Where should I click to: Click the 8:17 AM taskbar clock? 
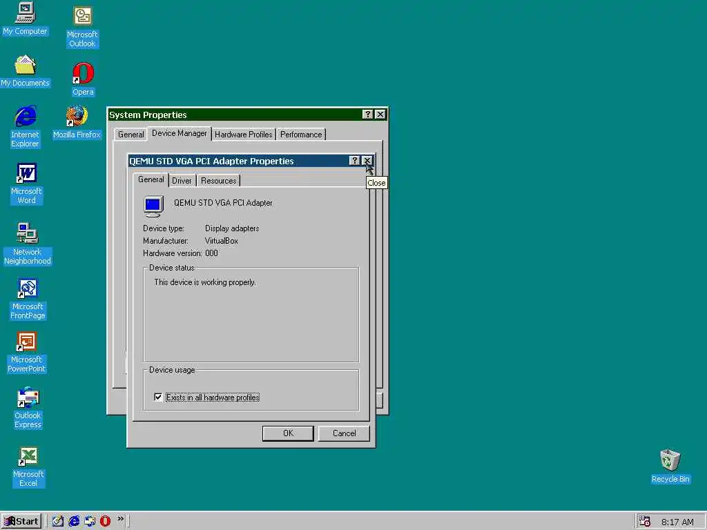tap(677, 522)
